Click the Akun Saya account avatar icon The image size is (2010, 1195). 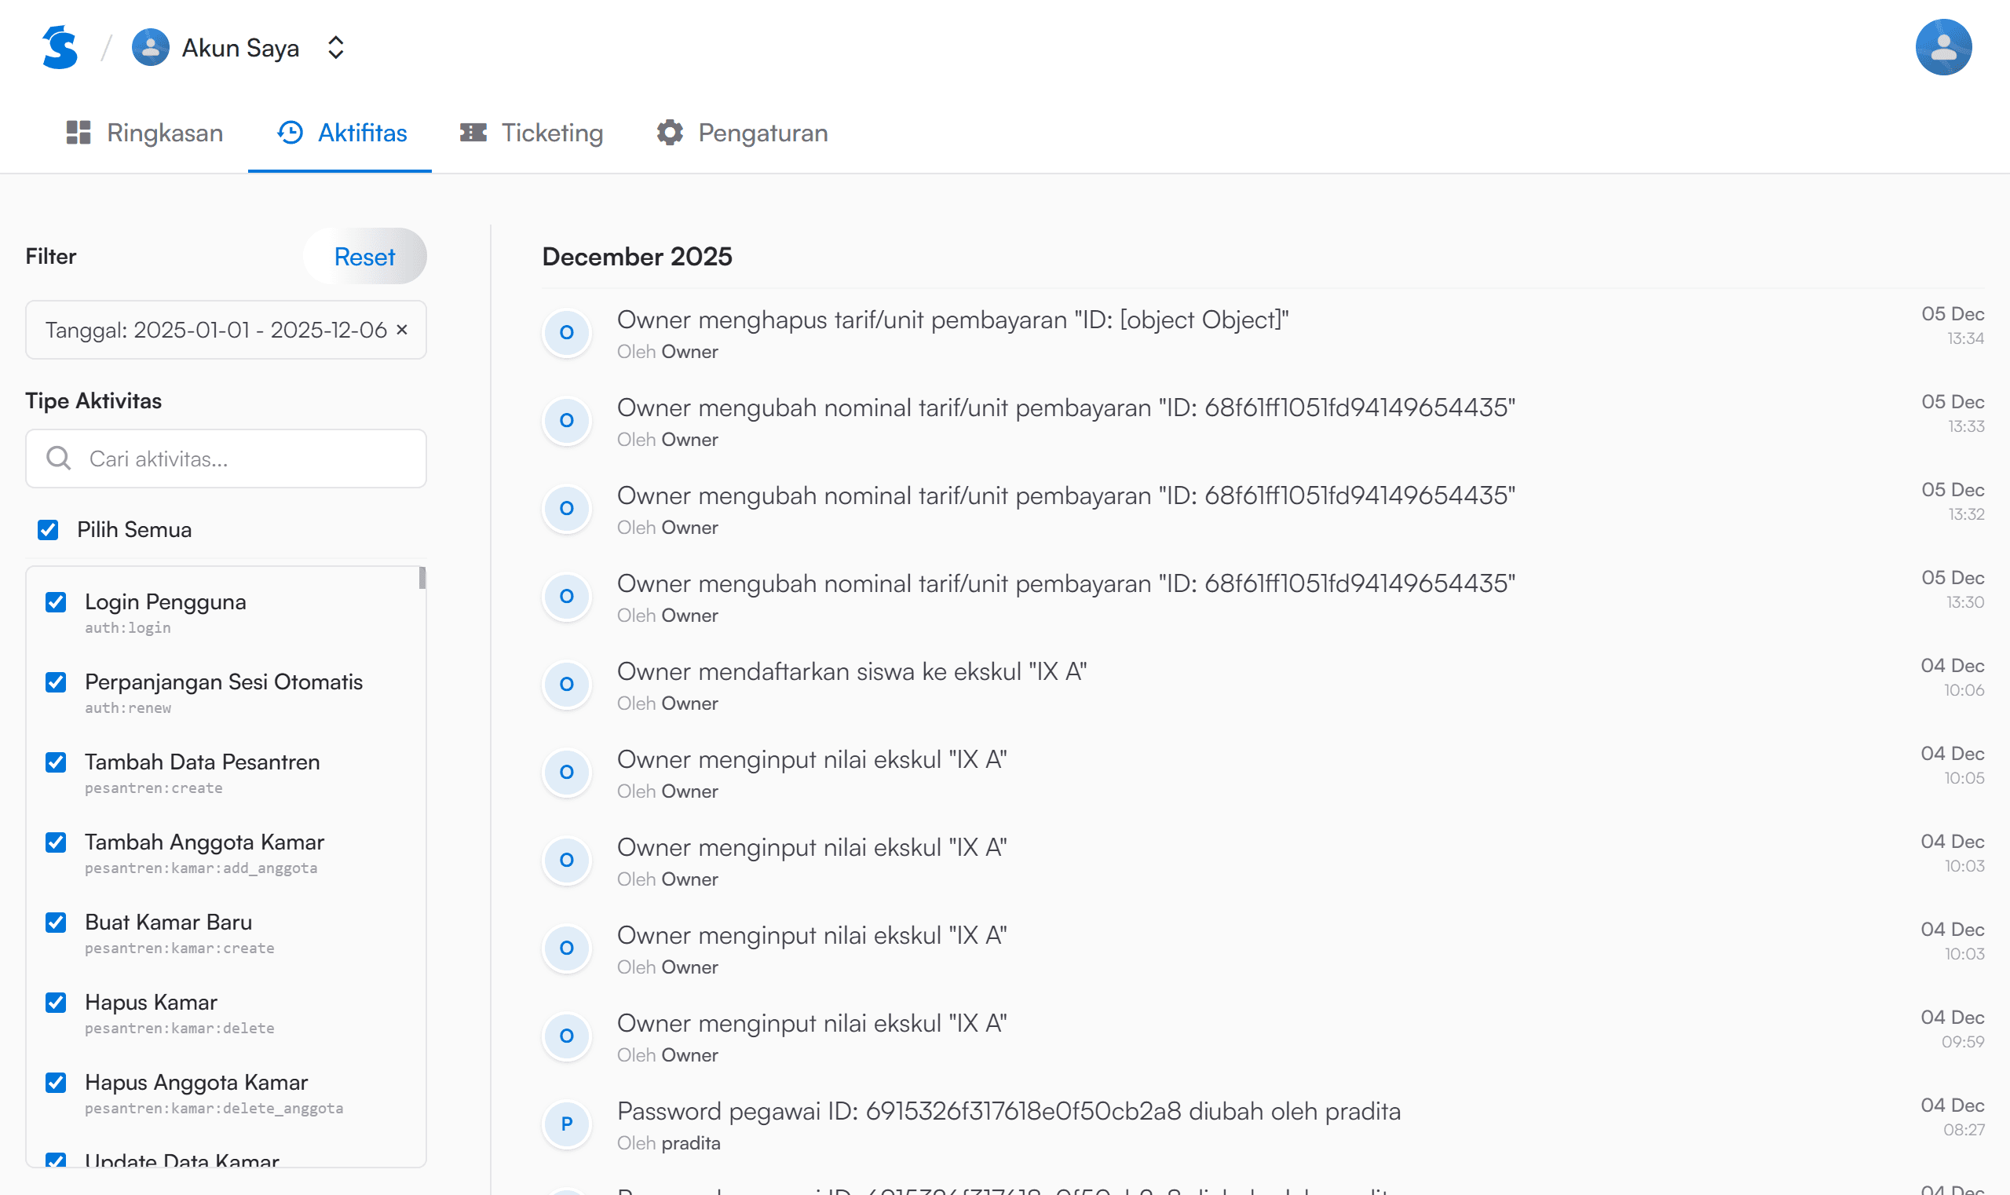tap(151, 48)
